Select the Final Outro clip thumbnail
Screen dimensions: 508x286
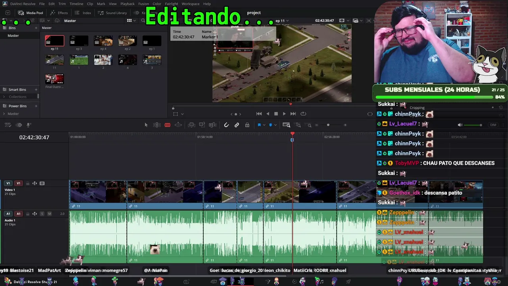pos(54,79)
